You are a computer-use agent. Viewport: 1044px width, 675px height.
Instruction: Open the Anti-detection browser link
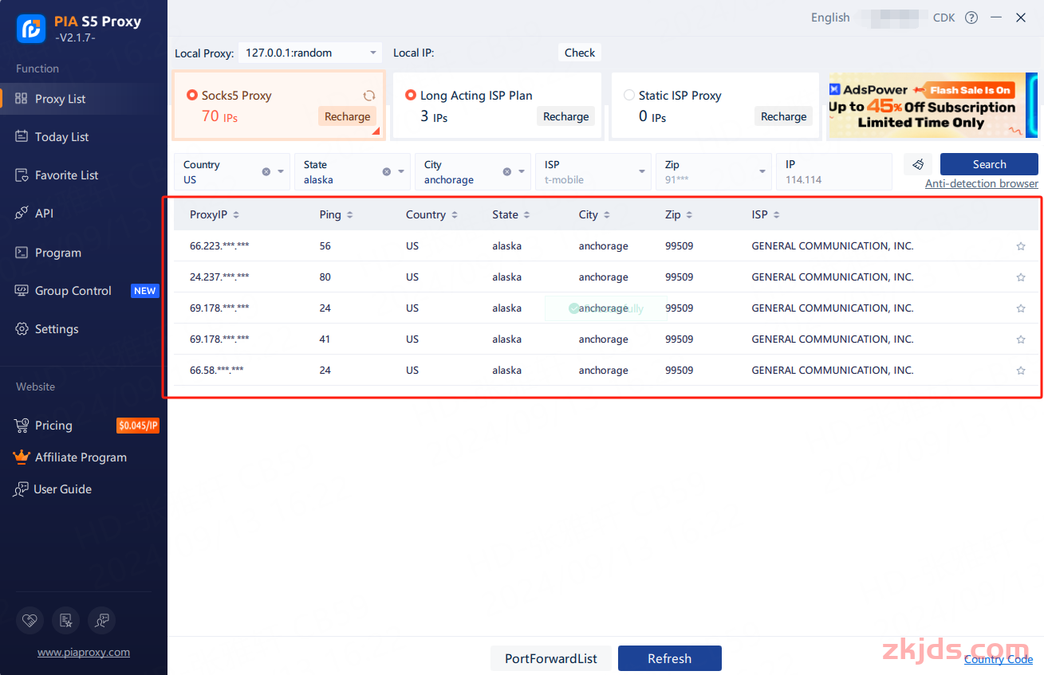pyautogui.click(x=982, y=183)
